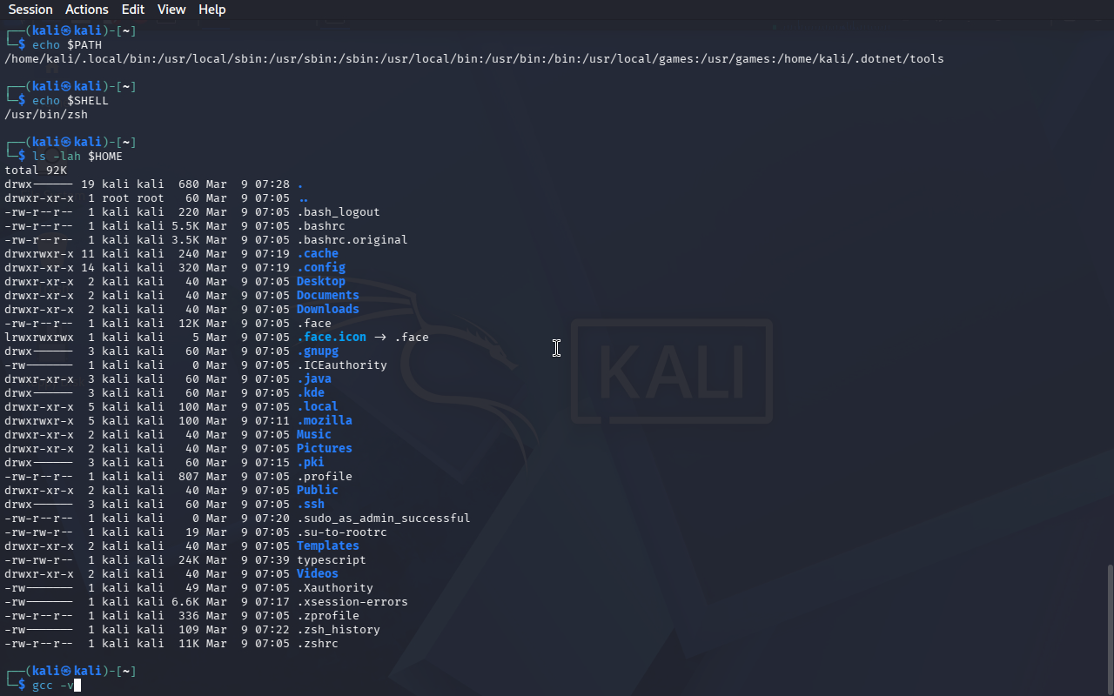
Task: Open the Help menu
Action: (211, 10)
